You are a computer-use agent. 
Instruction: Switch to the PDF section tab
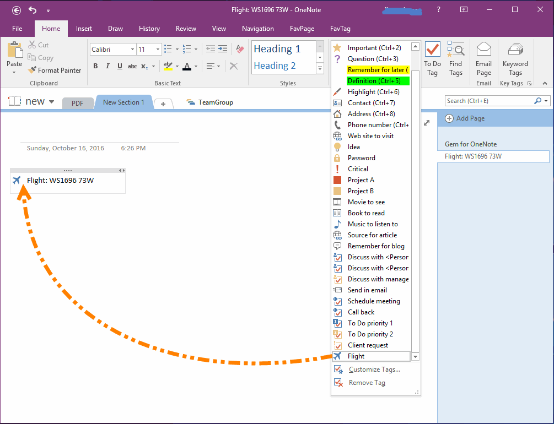click(x=78, y=102)
